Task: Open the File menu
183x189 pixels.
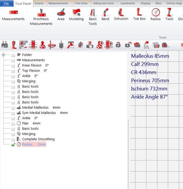Action: coord(7,4)
